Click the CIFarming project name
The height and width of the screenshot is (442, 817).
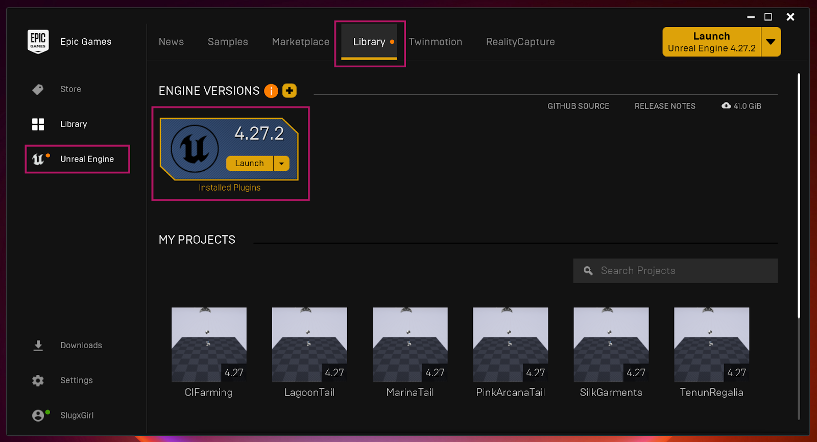[209, 393]
